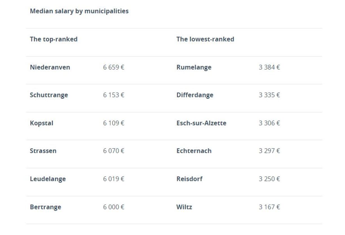Select the 6 659 € salary value
This screenshot has width=345, height=235.
pyautogui.click(x=114, y=67)
